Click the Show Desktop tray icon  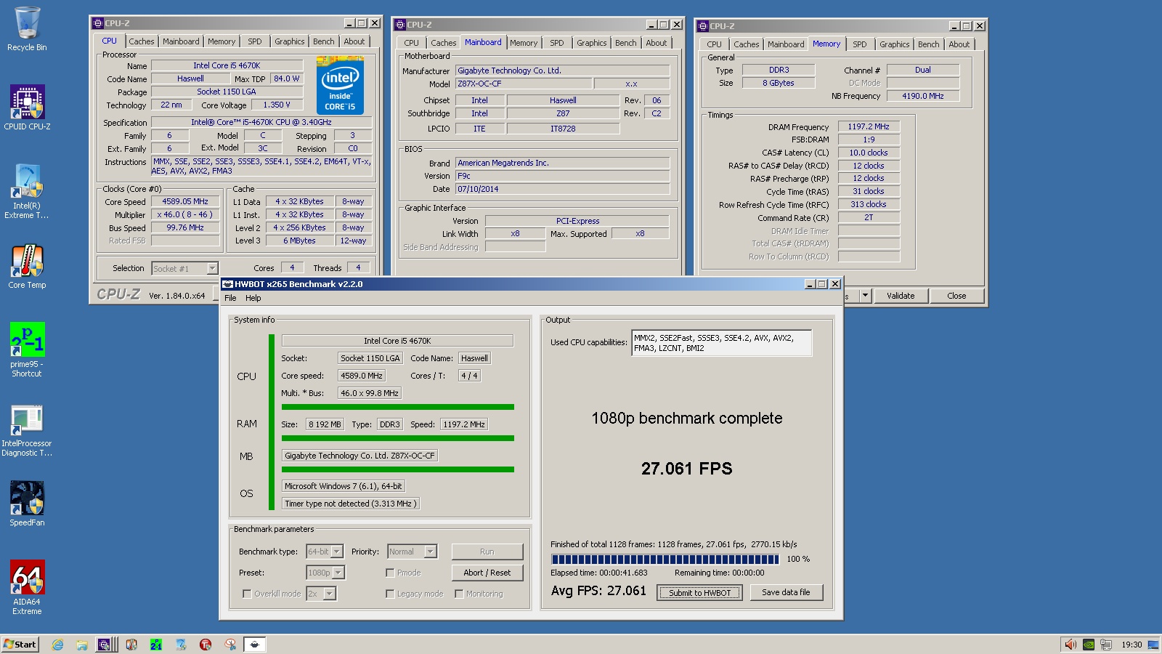(1153, 645)
